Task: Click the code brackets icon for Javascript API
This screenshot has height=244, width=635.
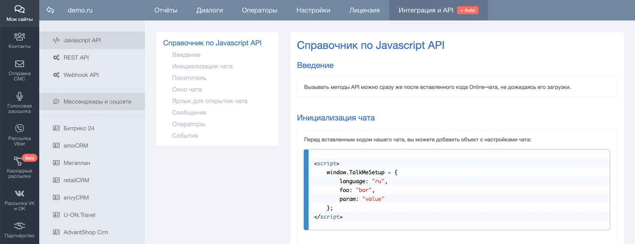Action: pos(56,40)
